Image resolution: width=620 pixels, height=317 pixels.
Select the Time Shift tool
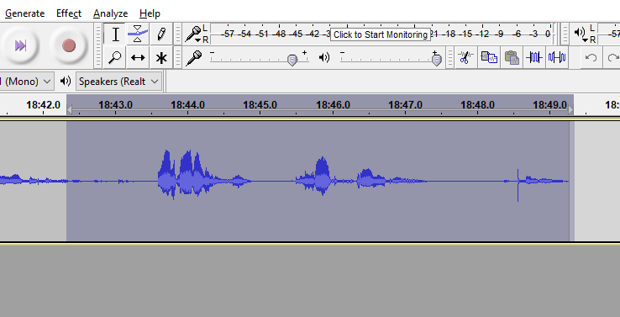[x=138, y=58]
